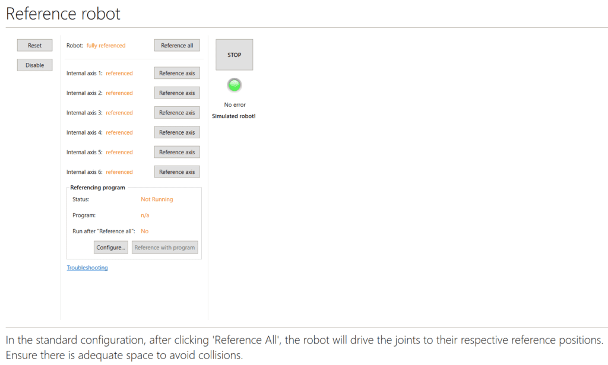Click the Reference all button

pos(177,46)
